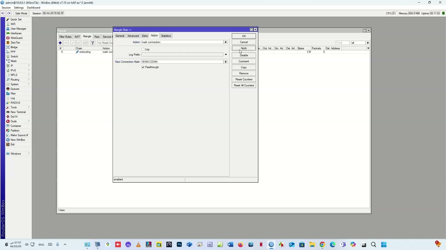Open the Files section

13,93
